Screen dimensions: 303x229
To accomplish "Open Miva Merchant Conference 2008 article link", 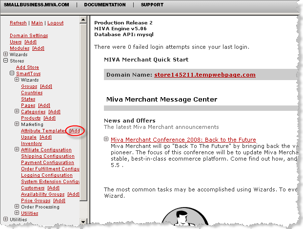I will (x=183, y=140).
